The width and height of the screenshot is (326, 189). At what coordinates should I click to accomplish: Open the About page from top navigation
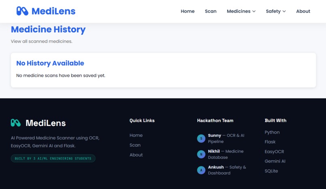[x=303, y=11]
